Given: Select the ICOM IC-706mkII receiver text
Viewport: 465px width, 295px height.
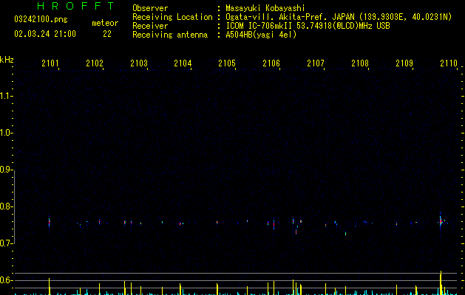Looking at the screenshot, I should click(x=308, y=26).
